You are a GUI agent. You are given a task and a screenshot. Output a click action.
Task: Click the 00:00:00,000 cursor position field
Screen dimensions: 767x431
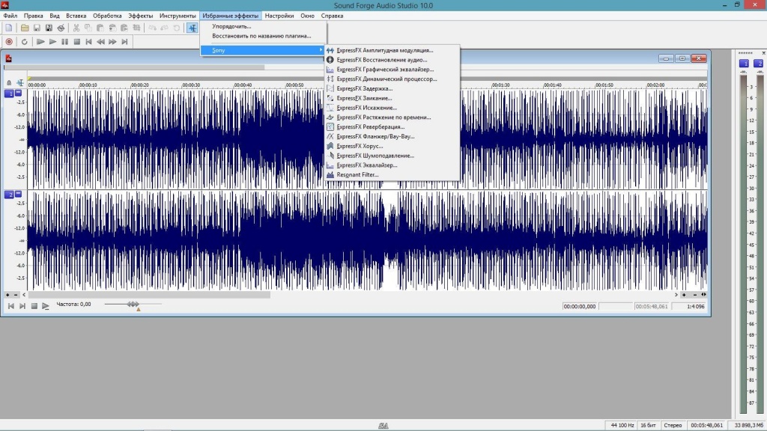coord(580,306)
